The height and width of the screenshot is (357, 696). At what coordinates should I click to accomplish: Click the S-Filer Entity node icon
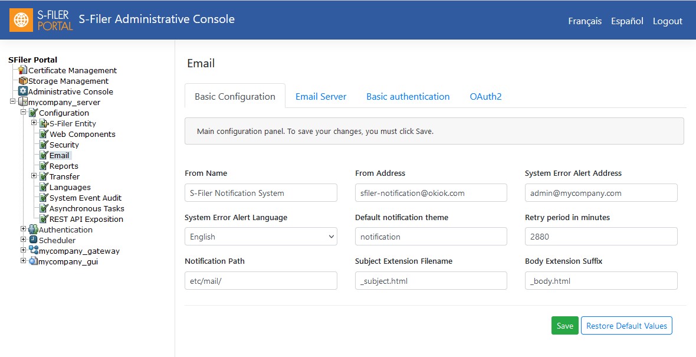[x=44, y=123]
